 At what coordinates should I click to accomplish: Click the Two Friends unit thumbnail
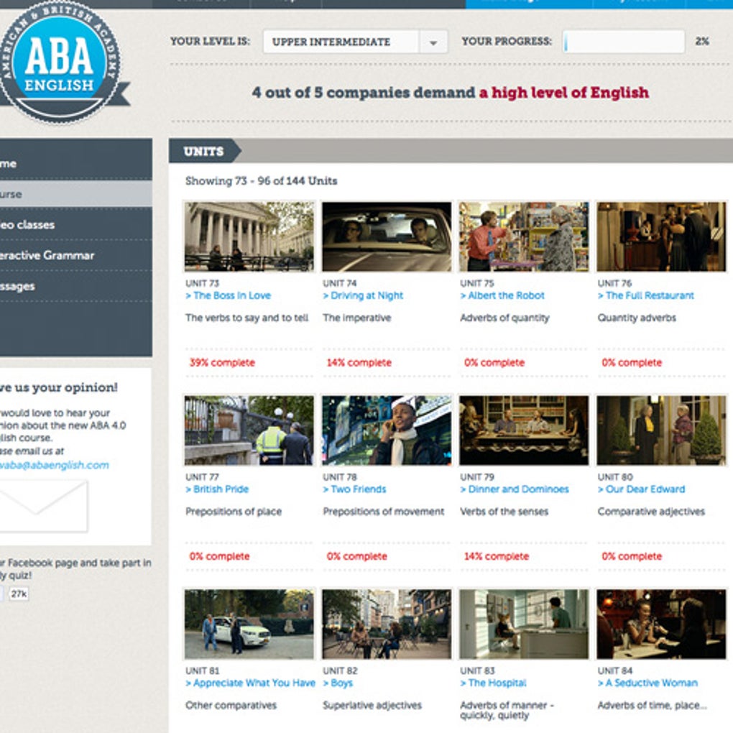[x=387, y=430]
